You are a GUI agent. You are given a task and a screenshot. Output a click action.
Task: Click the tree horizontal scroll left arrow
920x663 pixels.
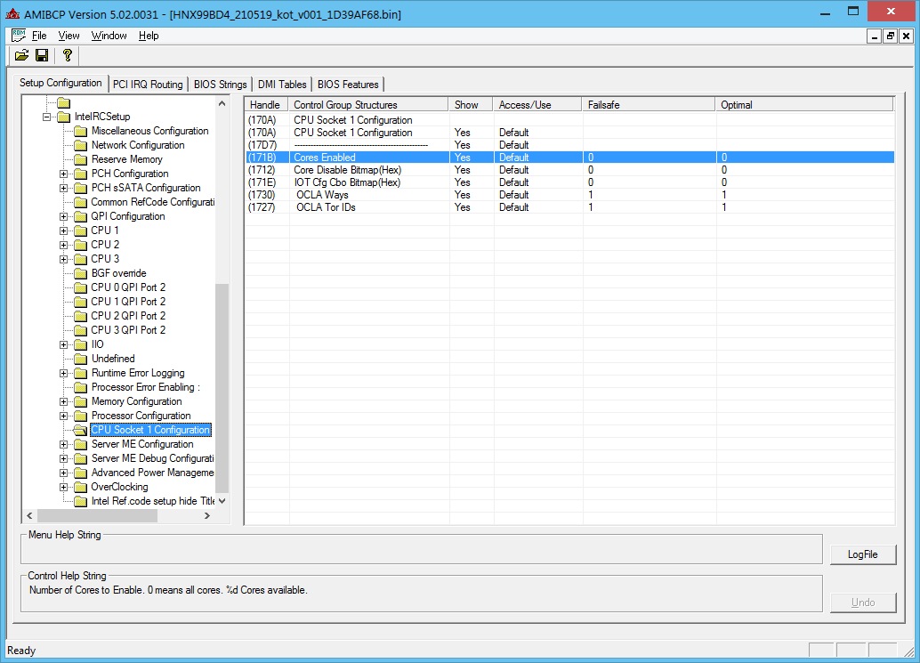[x=30, y=516]
